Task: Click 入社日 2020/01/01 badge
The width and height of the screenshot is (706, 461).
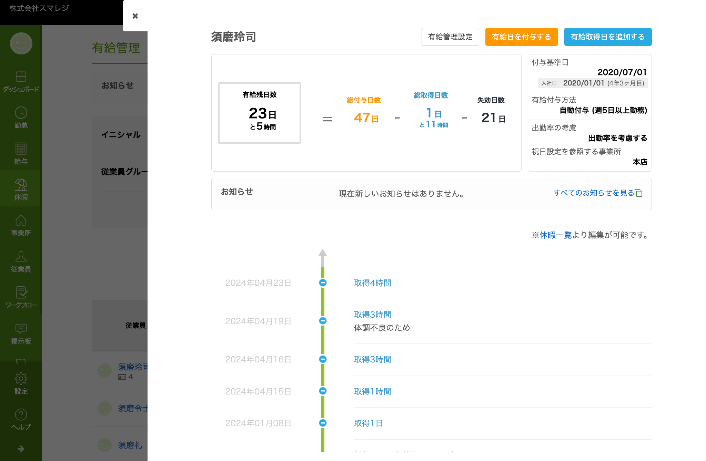Action: coord(593,83)
